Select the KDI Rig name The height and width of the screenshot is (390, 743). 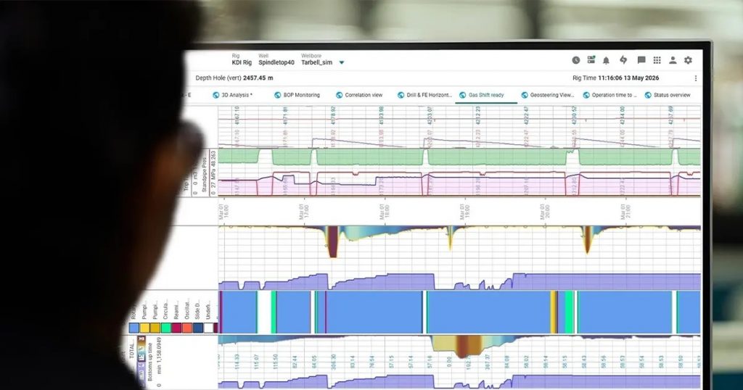[242, 62]
